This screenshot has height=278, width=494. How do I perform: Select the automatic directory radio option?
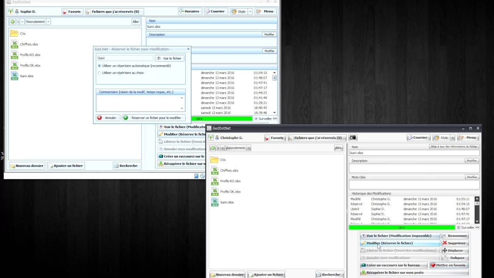click(100, 66)
